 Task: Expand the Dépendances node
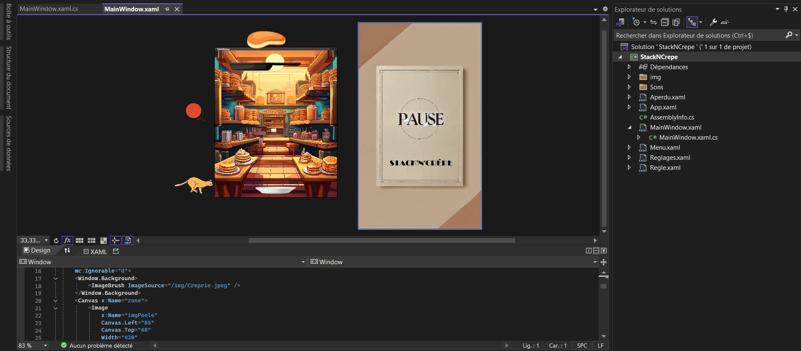629,67
